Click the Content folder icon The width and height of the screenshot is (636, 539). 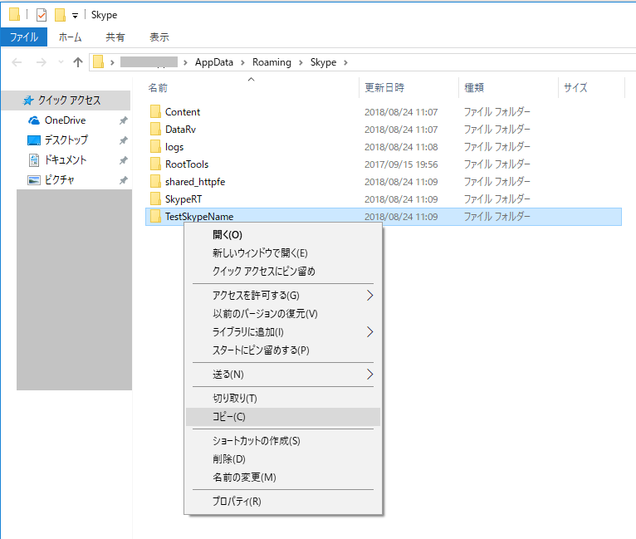tap(155, 111)
